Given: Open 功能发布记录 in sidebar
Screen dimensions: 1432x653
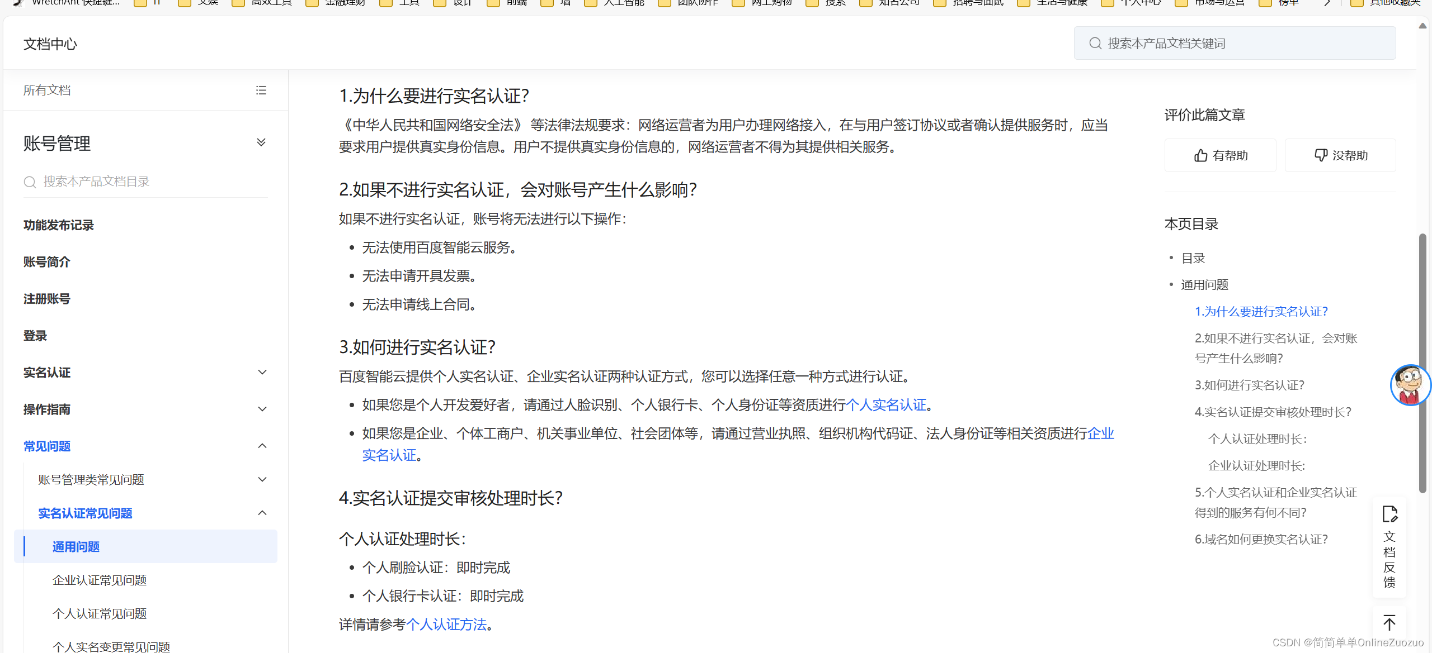Looking at the screenshot, I should coord(59,225).
